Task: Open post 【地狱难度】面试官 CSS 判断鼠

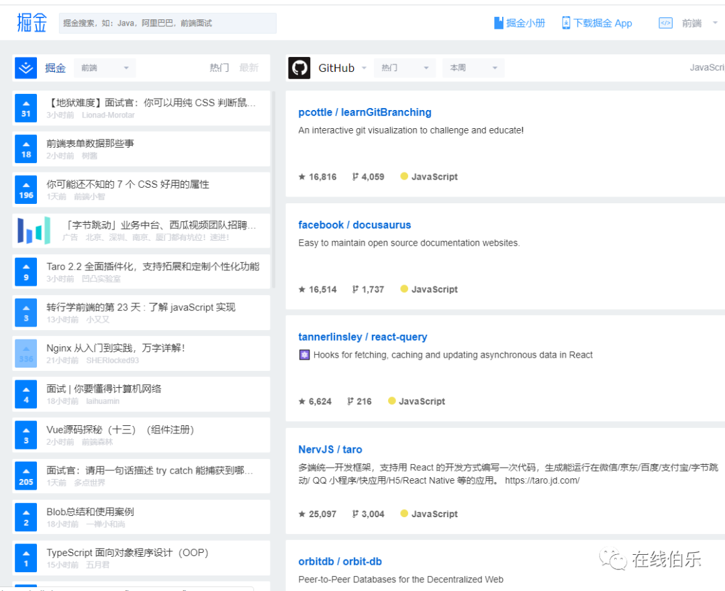Action: tap(151, 103)
